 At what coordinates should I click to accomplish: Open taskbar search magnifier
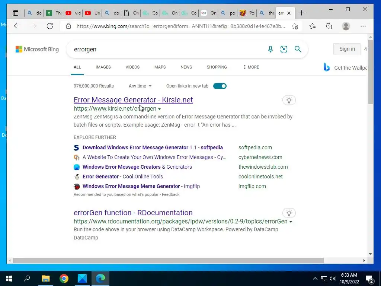point(27,278)
